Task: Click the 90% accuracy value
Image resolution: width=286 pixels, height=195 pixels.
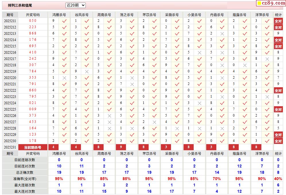Action: click(262, 179)
